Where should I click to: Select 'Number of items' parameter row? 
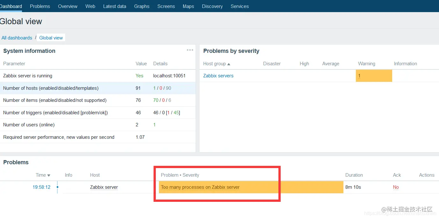coord(98,100)
